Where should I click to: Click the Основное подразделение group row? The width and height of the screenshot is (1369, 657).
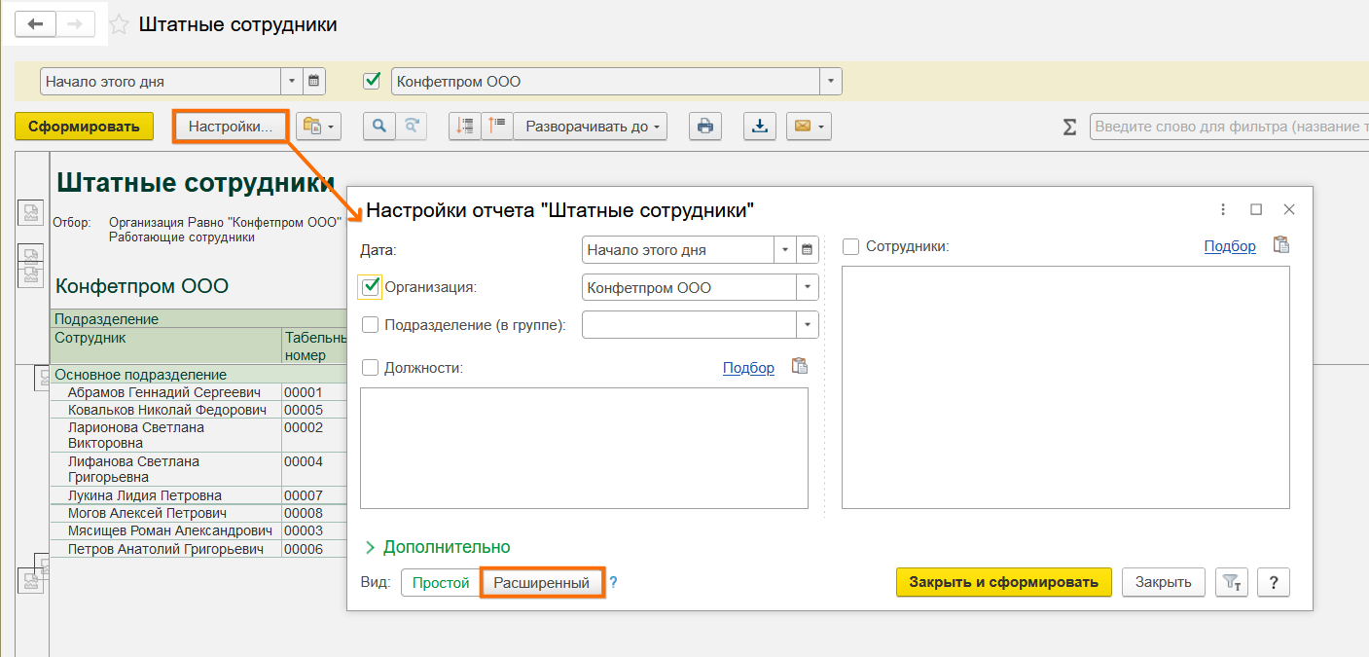tap(198, 375)
